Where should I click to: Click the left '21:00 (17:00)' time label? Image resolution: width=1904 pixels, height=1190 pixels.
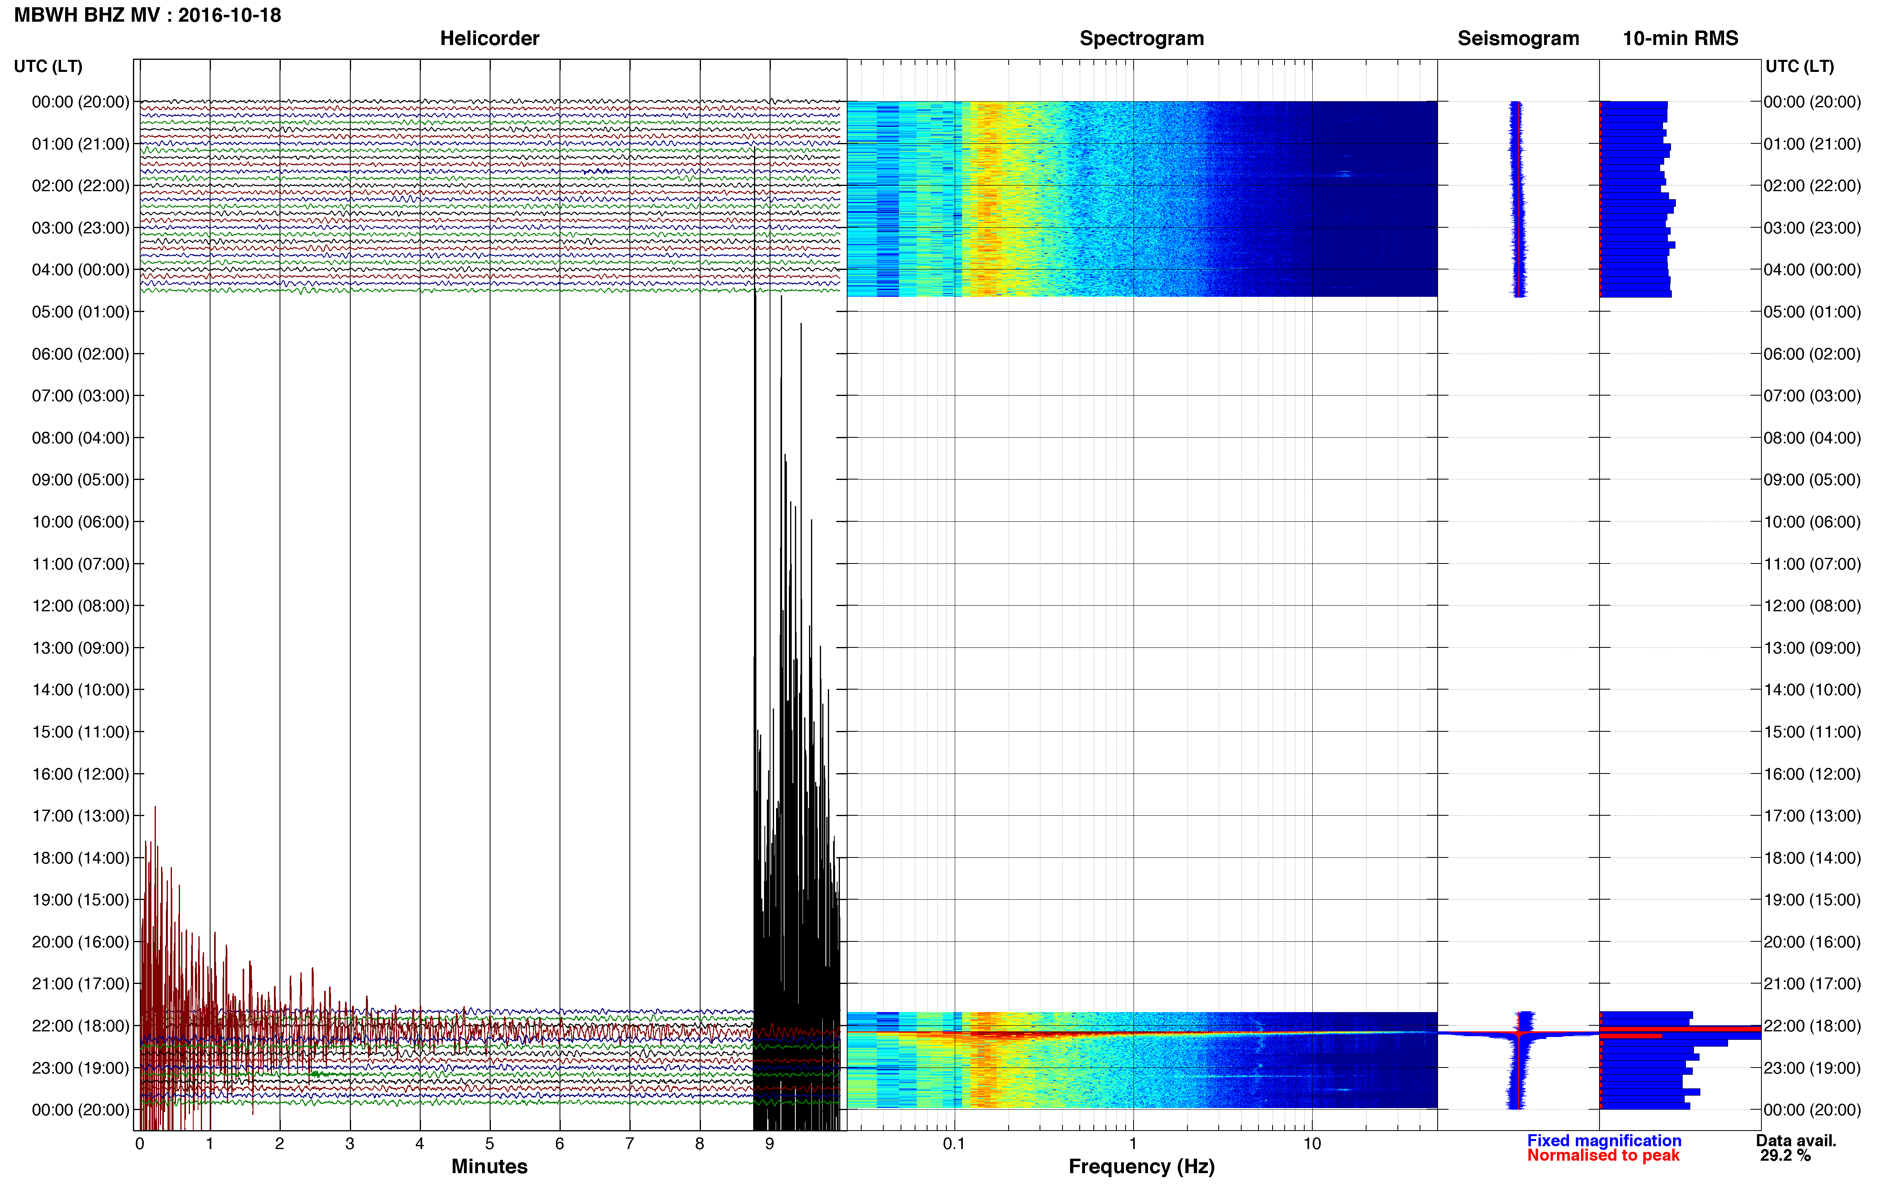point(80,984)
